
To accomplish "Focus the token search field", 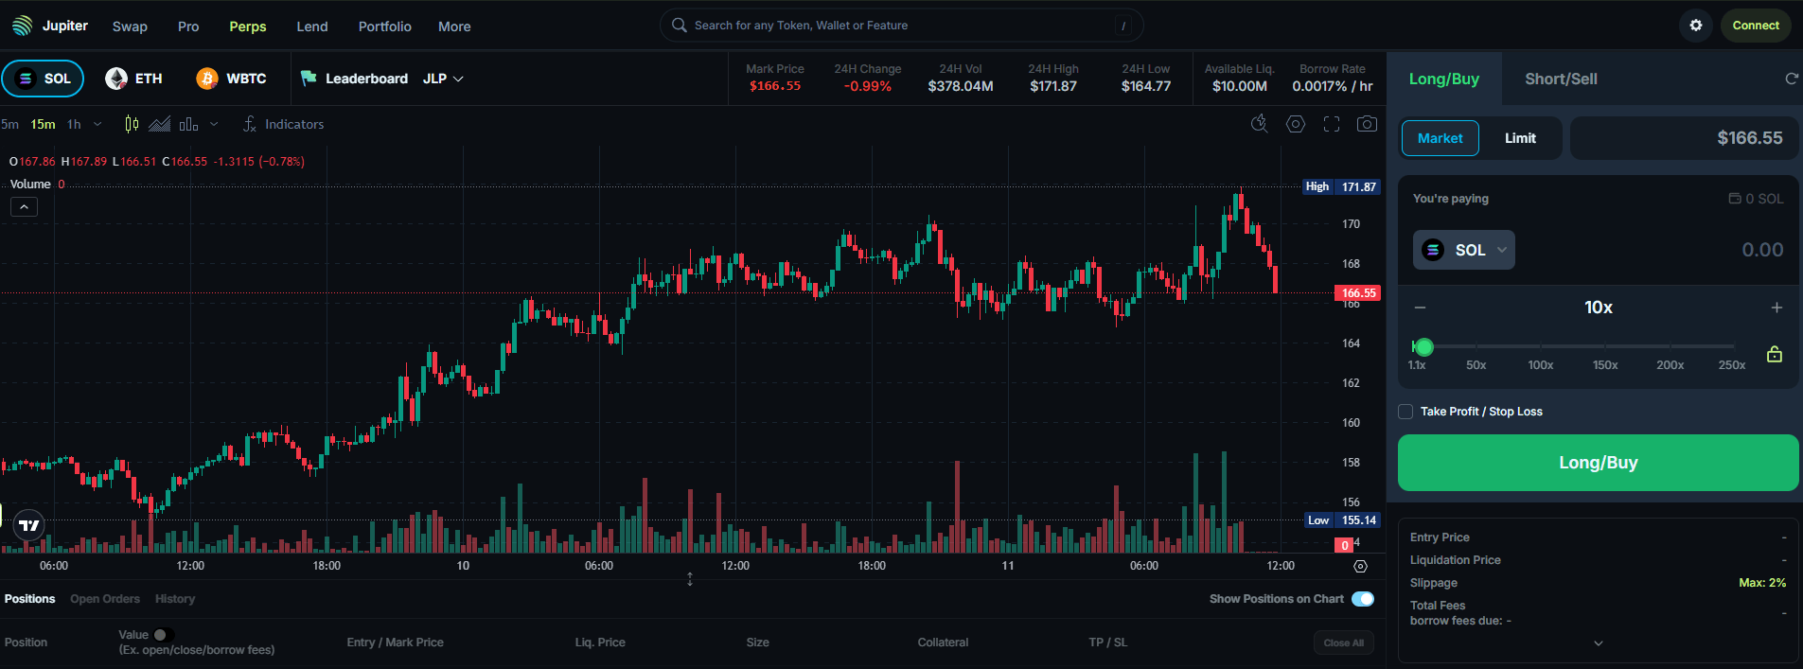I will pyautogui.click(x=902, y=26).
